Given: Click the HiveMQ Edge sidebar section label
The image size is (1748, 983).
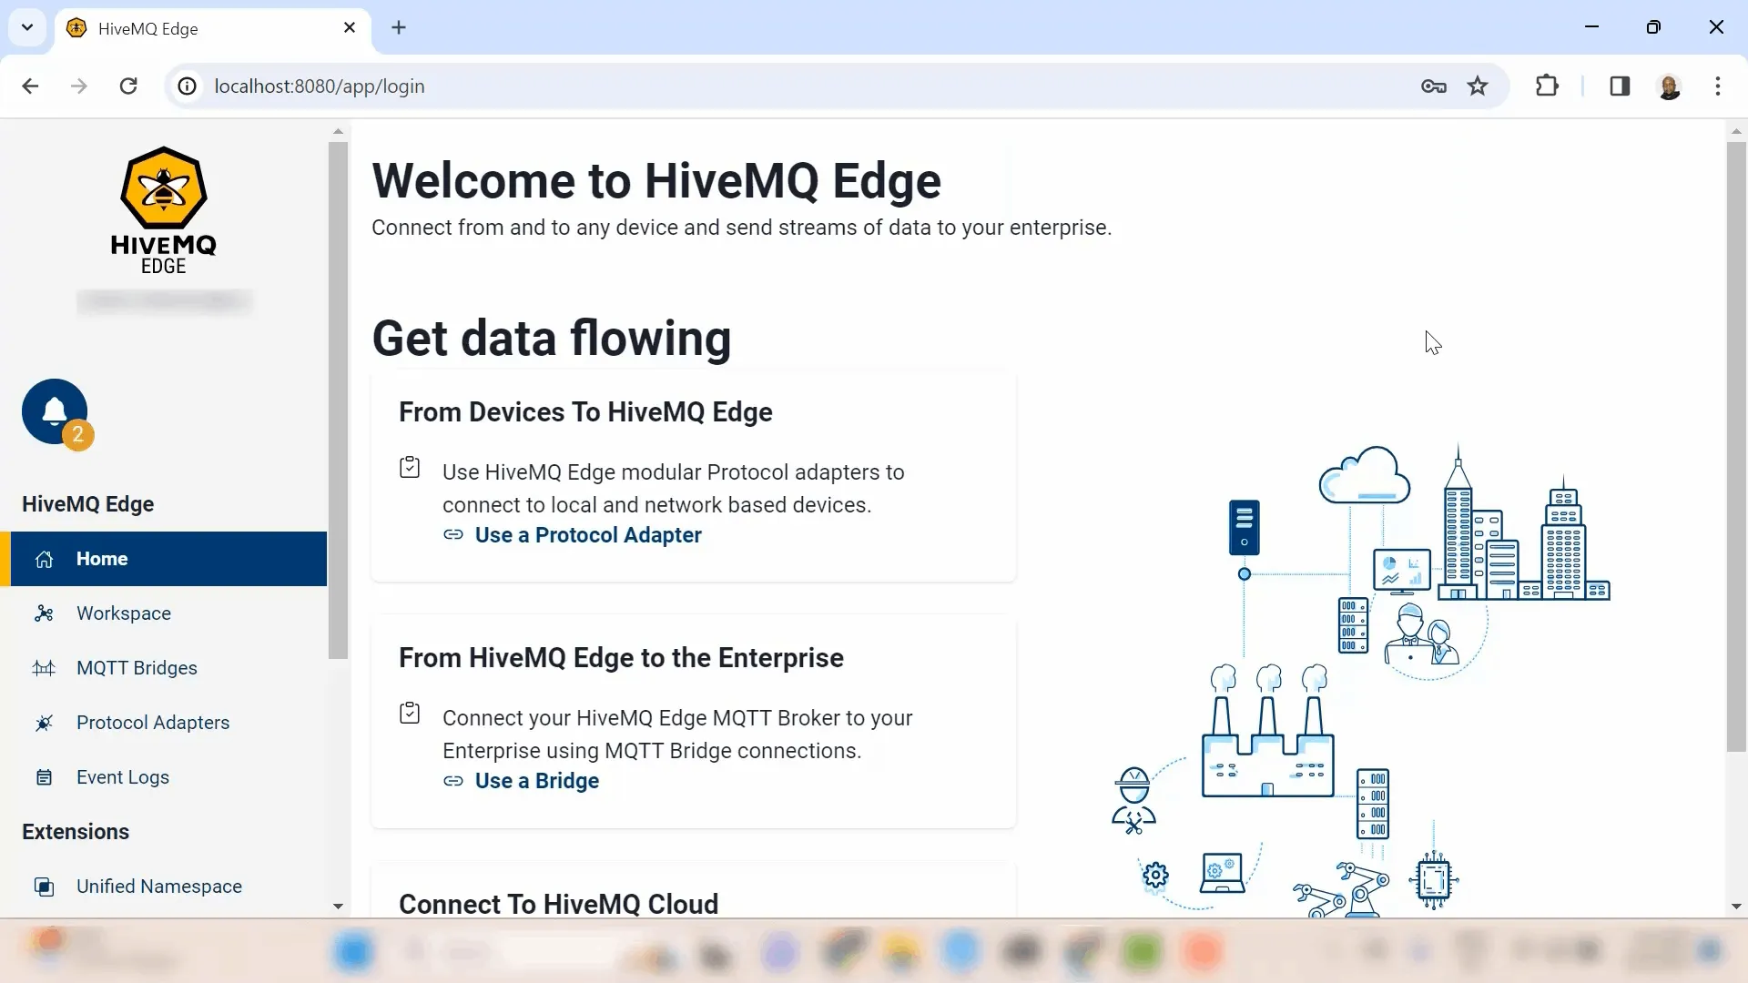Looking at the screenshot, I should (87, 504).
